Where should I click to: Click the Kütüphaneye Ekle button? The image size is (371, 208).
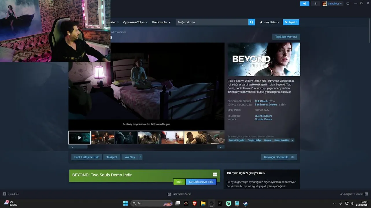point(201,182)
